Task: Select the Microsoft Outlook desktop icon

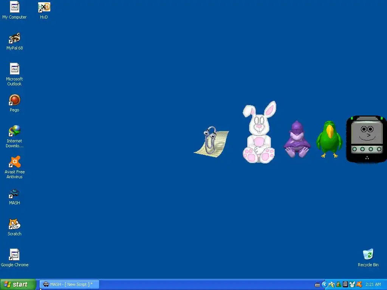Action: tap(14, 74)
